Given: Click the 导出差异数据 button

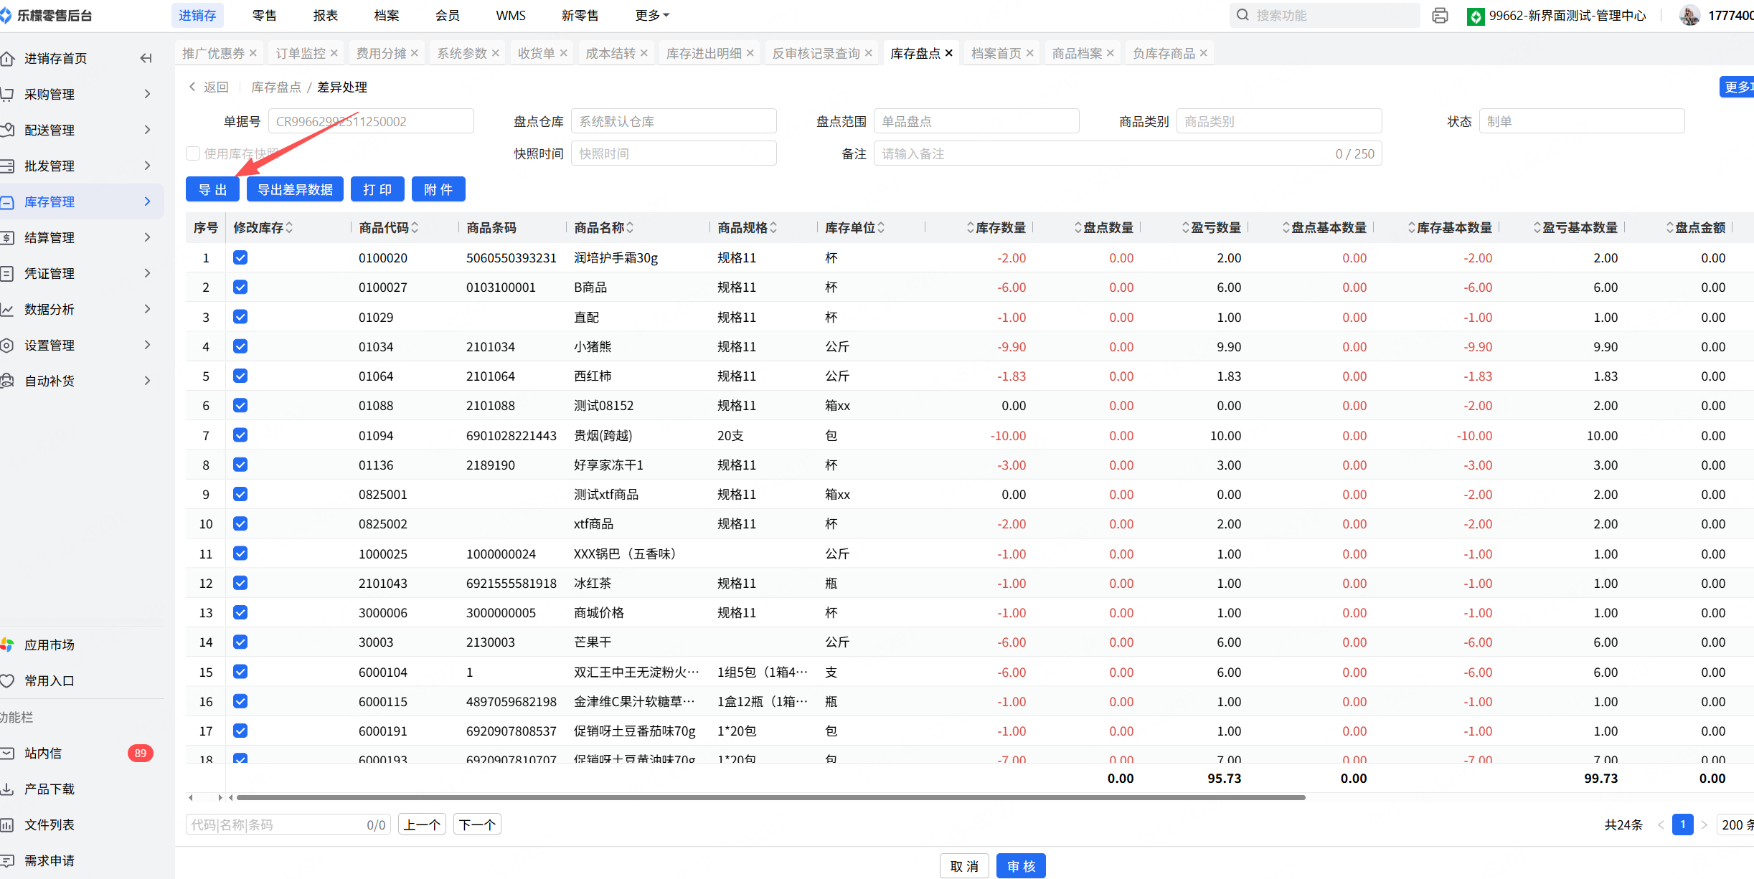Looking at the screenshot, I should click(295, 189).
